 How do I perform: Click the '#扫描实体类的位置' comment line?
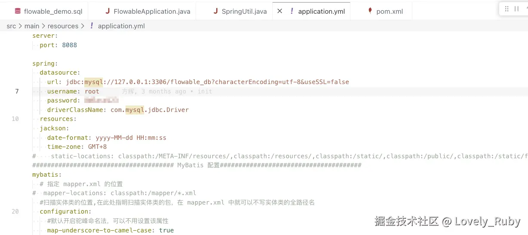(177, 202)
